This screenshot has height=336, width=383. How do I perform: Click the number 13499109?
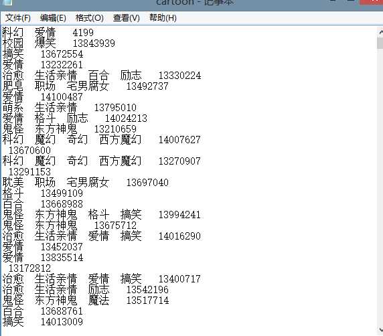coord(62,193)
